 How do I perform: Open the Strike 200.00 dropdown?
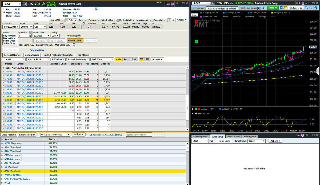[x=26, y=27]
